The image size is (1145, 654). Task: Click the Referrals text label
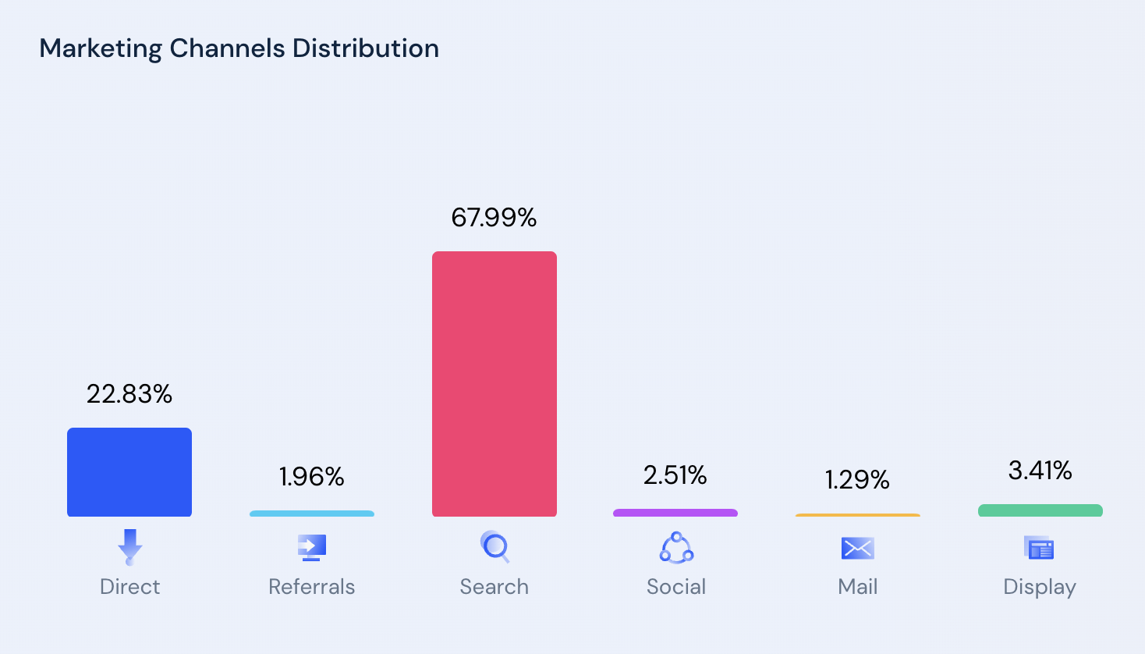click(x=312, y=587)
